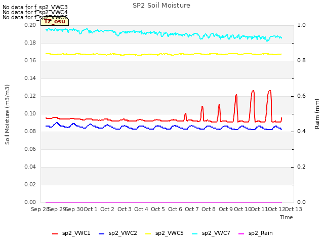Click the 'No data for f_sp2_VWC3' message

point(35,7)
